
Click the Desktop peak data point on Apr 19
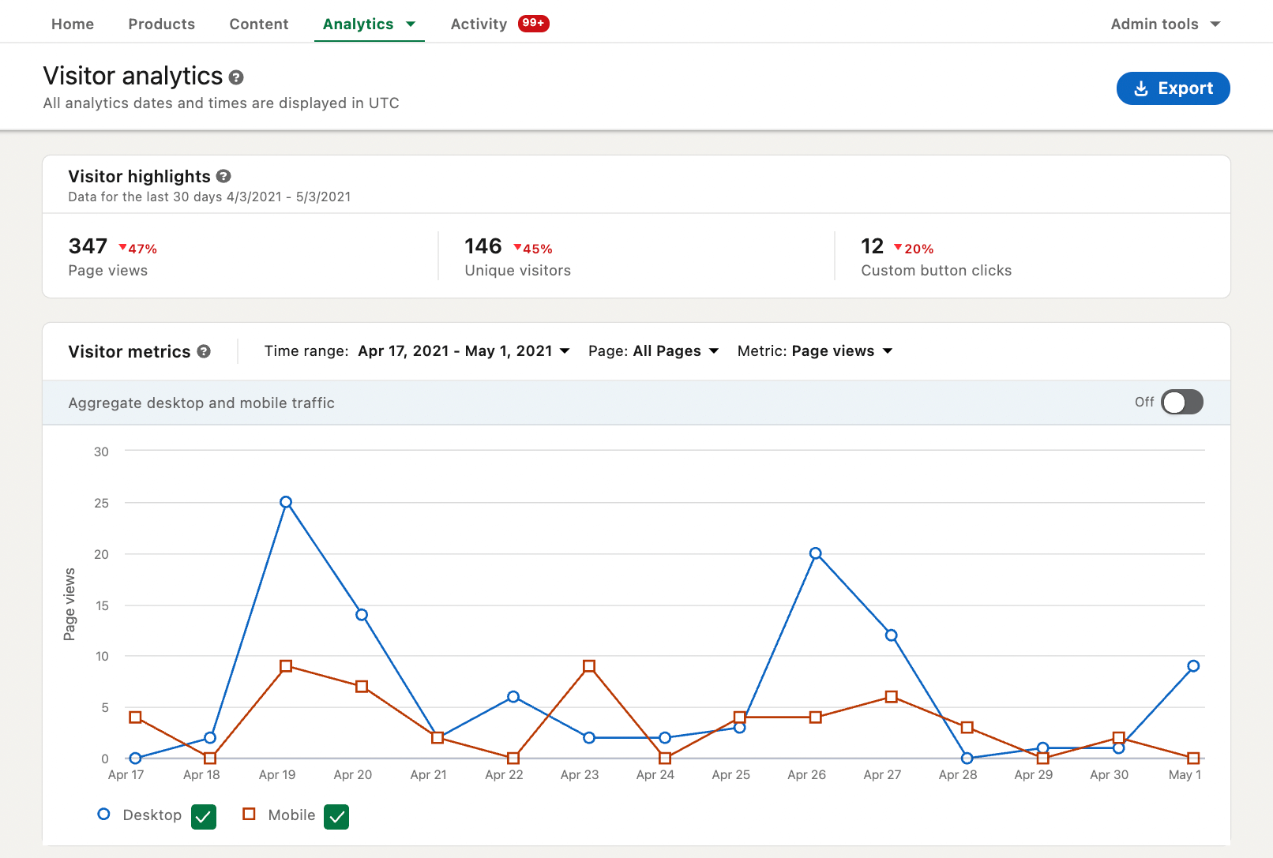[x=285, y=501]
